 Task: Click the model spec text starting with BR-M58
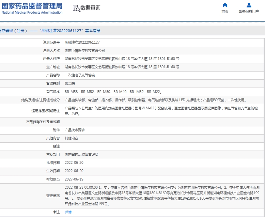point(113,92)
